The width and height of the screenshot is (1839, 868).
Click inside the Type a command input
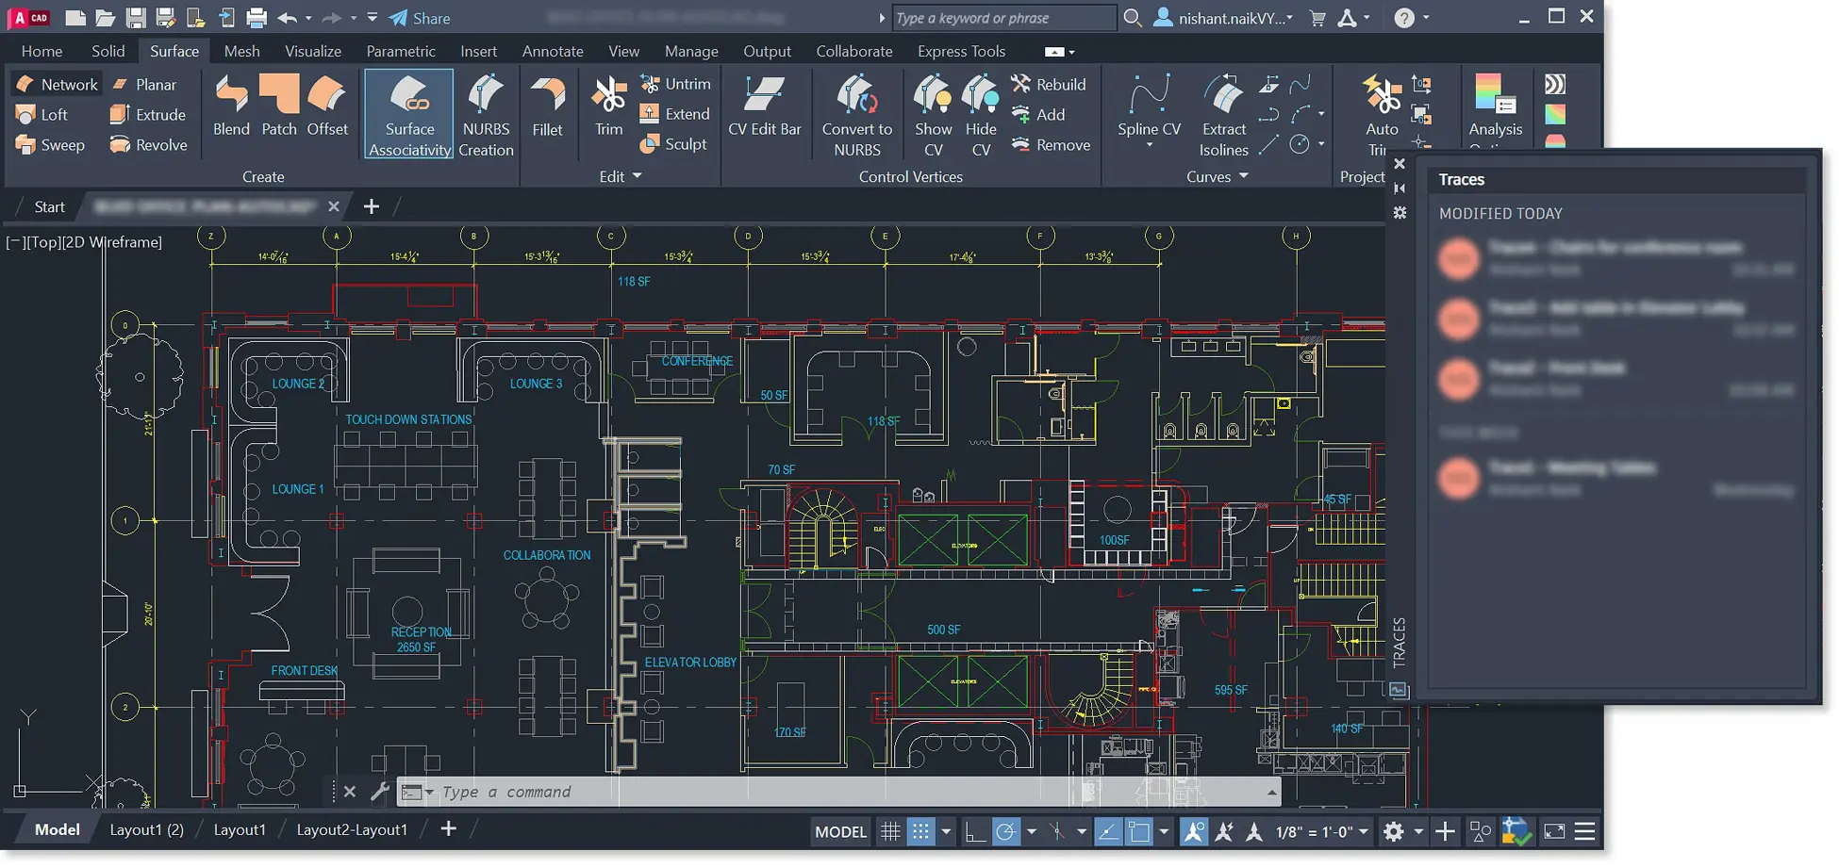coord(566,792)
